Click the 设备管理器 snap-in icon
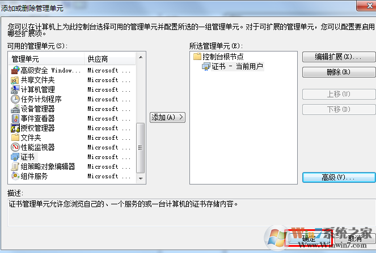The height and width of the screenshot is (253, 376). click(x=15, y=109)
